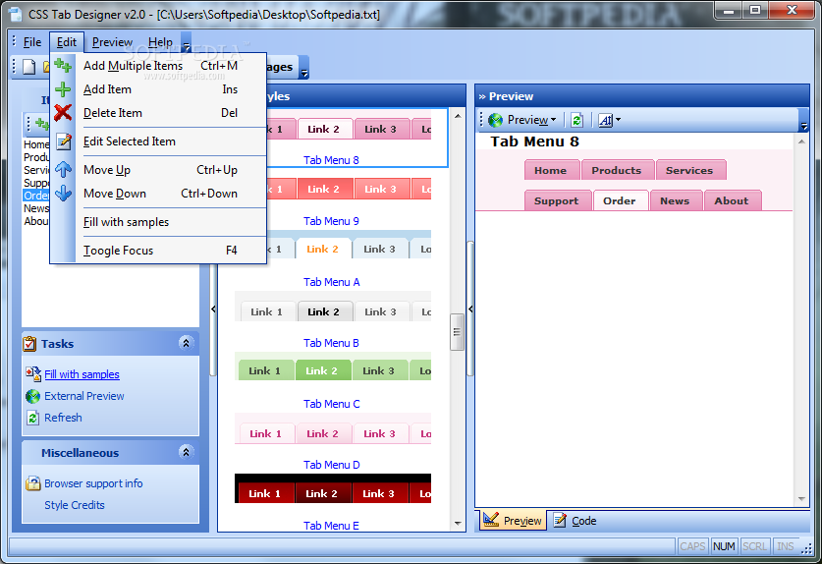Choose Add Multiple Items from Edit menu
Image resolution: width=822 pixels, height=564 pixels.
158,66
